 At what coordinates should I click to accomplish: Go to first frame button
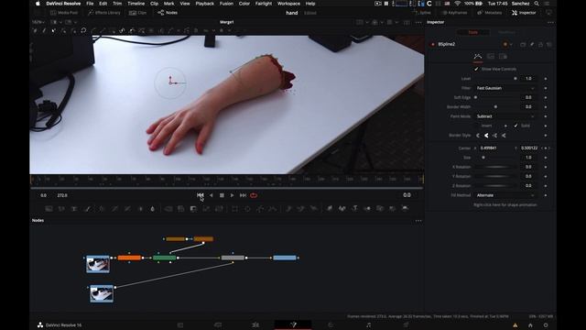coord(201,195)
